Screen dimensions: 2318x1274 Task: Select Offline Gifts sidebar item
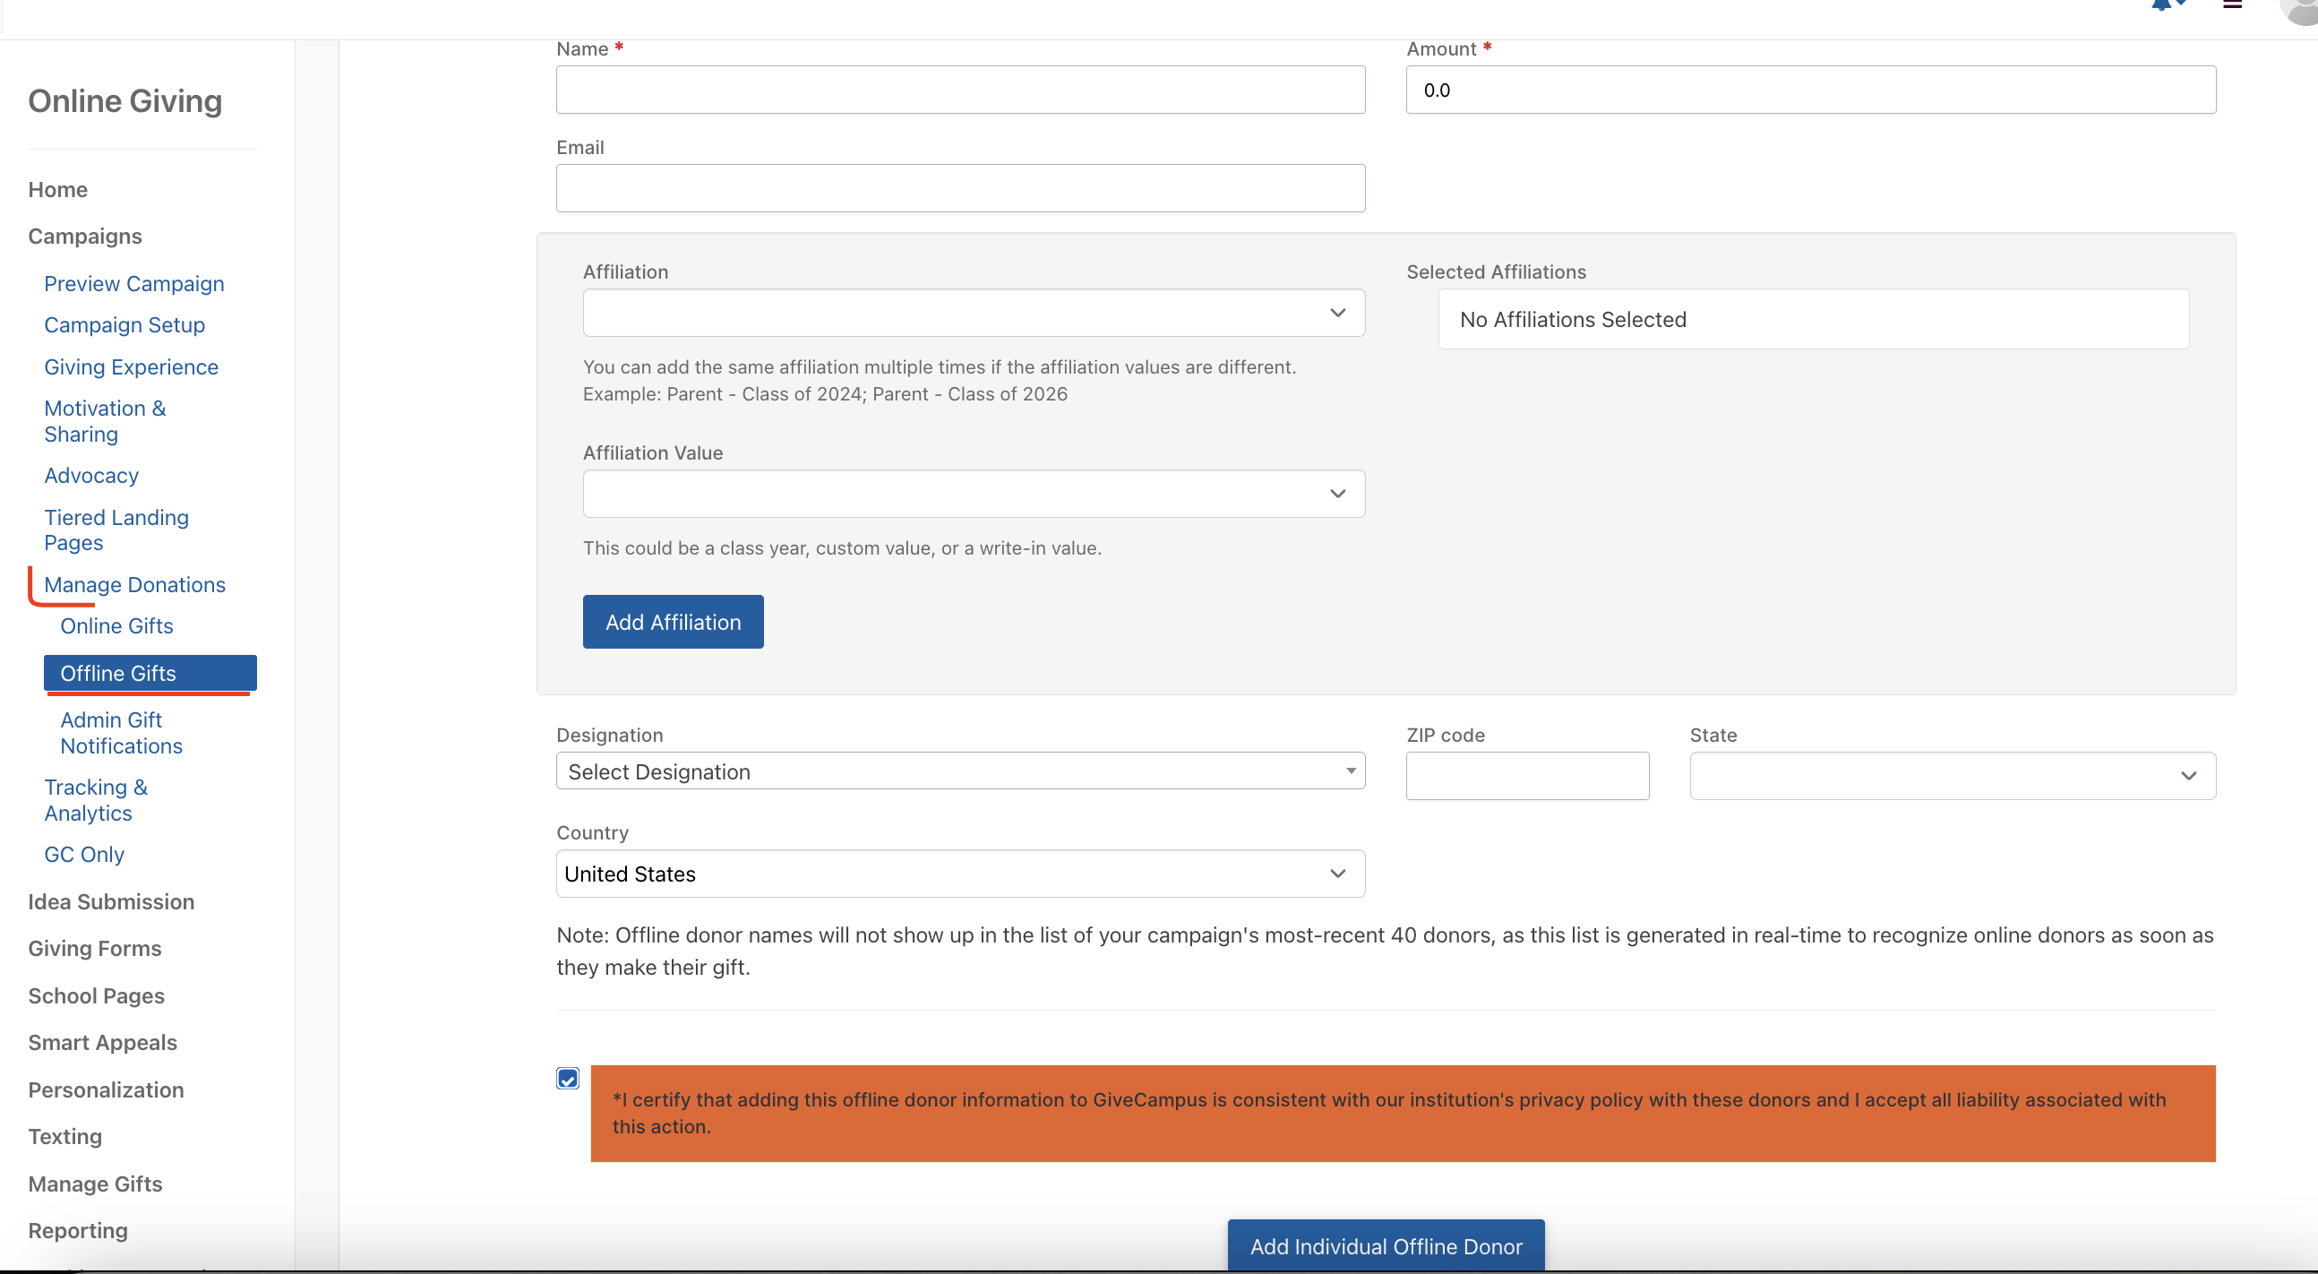pyautogui.click(x=150, y=674)
